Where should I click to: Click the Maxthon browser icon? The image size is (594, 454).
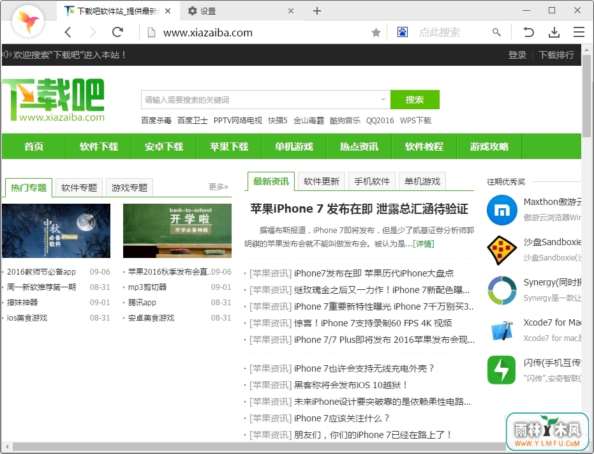pyautogui.click(x=502, y=209)
